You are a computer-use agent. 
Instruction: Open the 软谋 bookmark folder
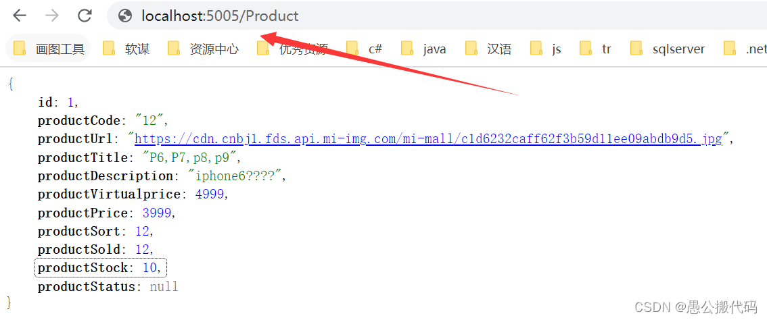[126, 49]
